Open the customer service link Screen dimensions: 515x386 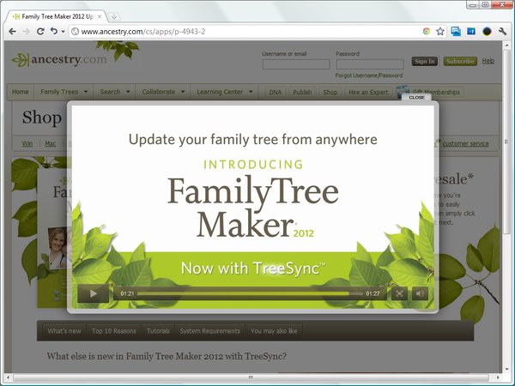[x=465, y=144]
